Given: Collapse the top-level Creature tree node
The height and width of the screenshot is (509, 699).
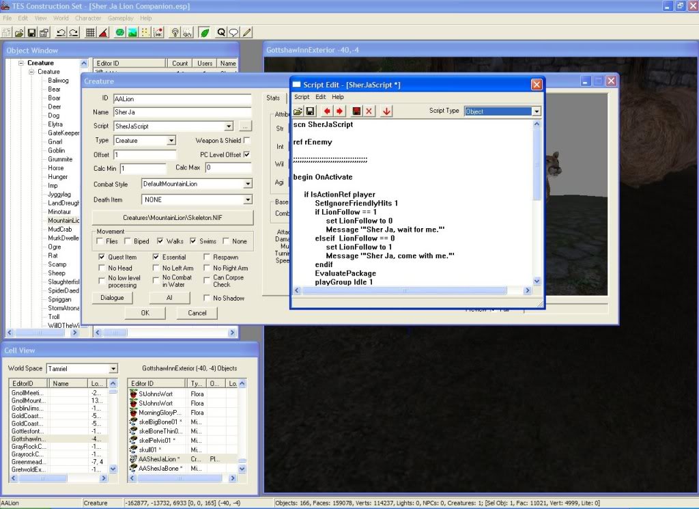Looking at the screenshot, I should point(21,63).
